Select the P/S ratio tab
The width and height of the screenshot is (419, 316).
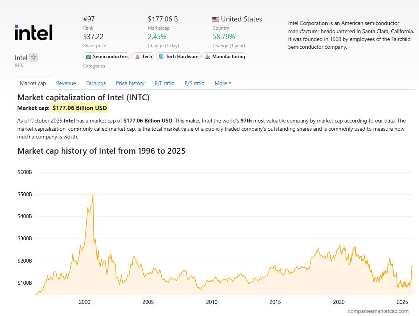click(194, 83)
